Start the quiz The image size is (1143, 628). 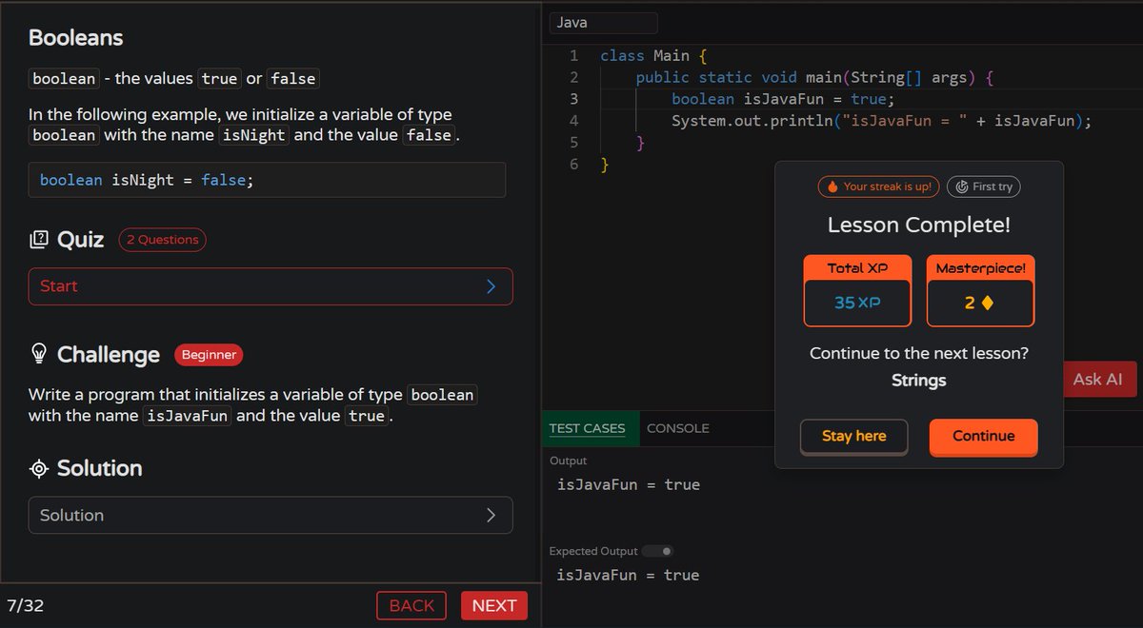[x=271, y=286]
